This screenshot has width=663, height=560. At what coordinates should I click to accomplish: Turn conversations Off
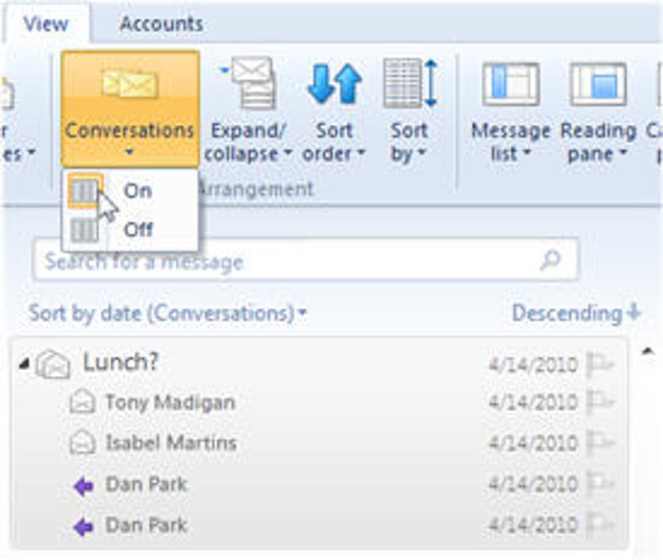click(137, 229)
